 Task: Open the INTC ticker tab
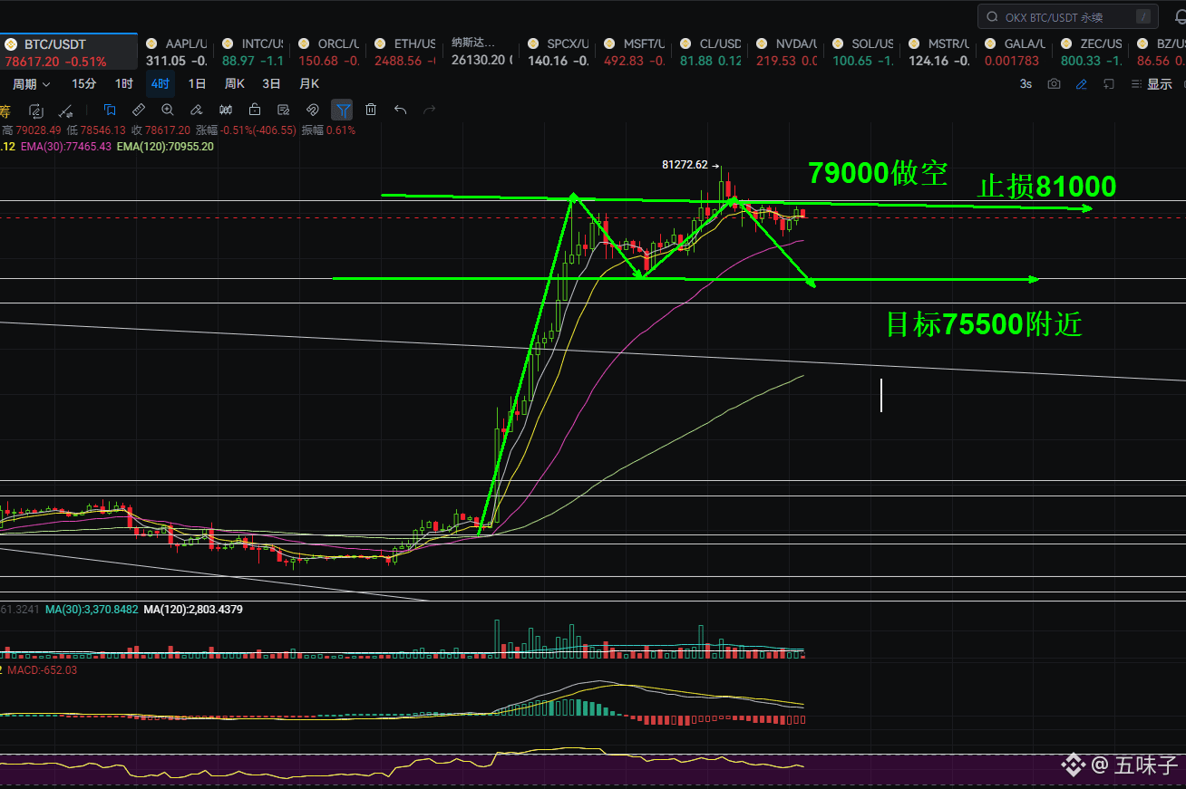click(x=252, y=52)
